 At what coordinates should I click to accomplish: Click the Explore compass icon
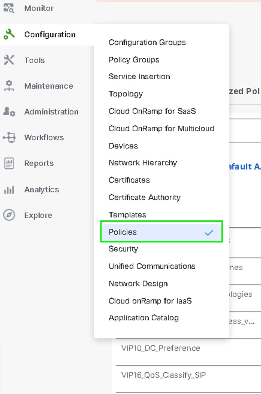9,215
